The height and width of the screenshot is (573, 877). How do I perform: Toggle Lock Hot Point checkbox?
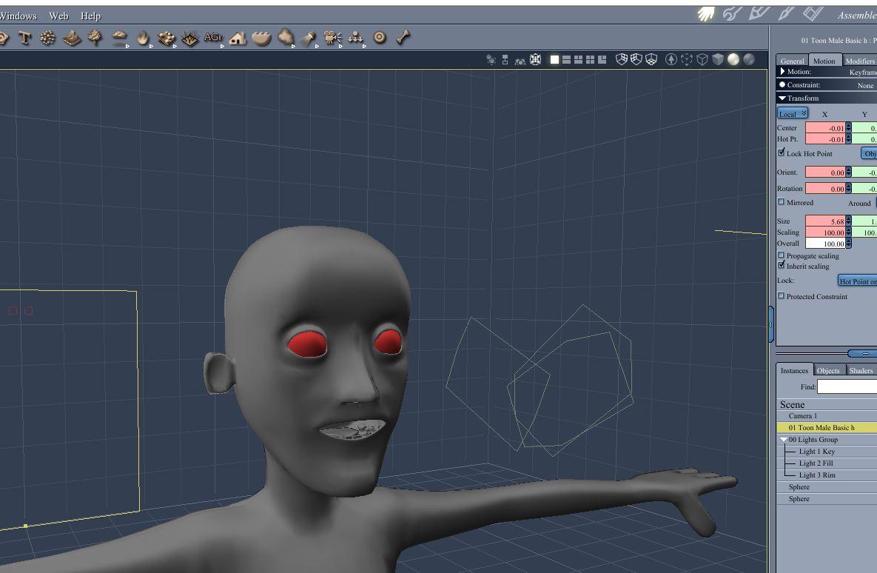(782, 153)
